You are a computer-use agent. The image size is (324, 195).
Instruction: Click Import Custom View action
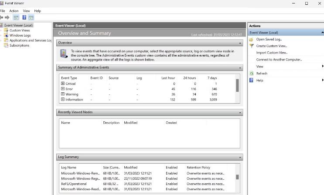(272, 53)
